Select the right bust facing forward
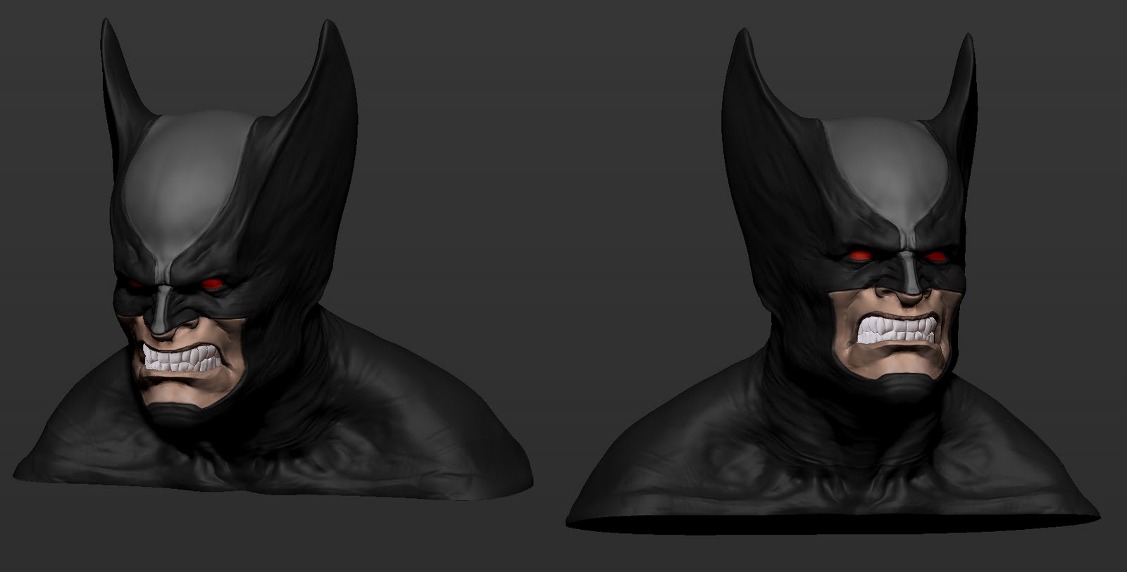1127x572 pixels. tap(833, 281)
